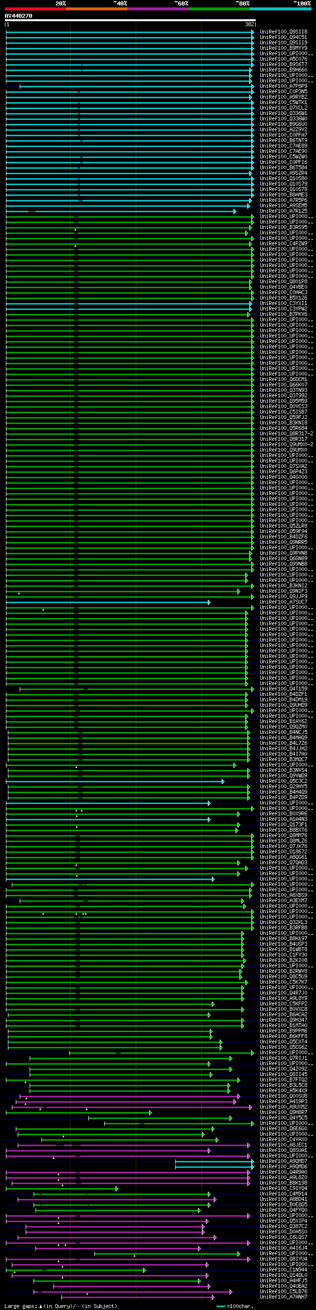Select the query sequence label AV440270
316x1310 pixels.
click(18, 16)
